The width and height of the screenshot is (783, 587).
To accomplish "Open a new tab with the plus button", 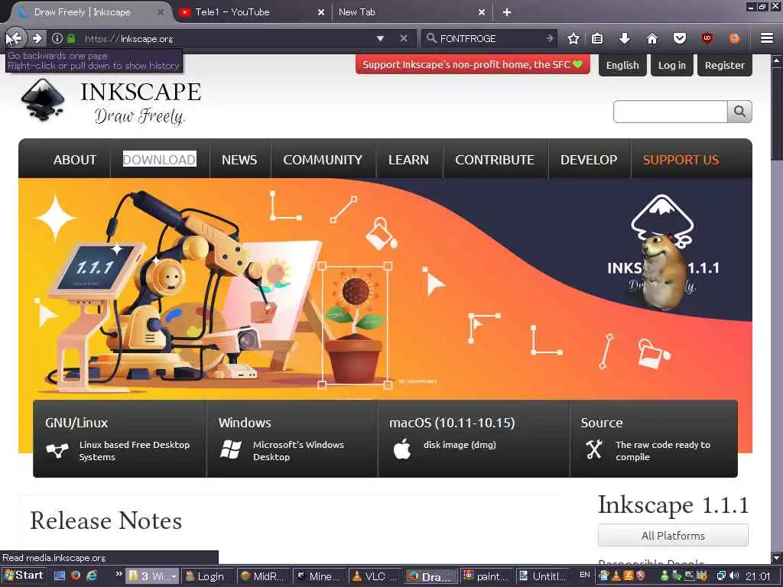I will pos(507,12).
